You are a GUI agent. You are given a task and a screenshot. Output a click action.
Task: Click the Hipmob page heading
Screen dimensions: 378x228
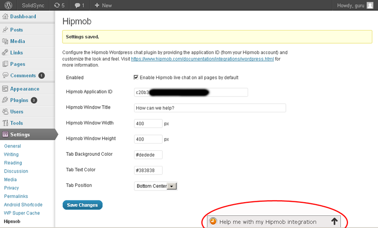(x=77, y=21)
